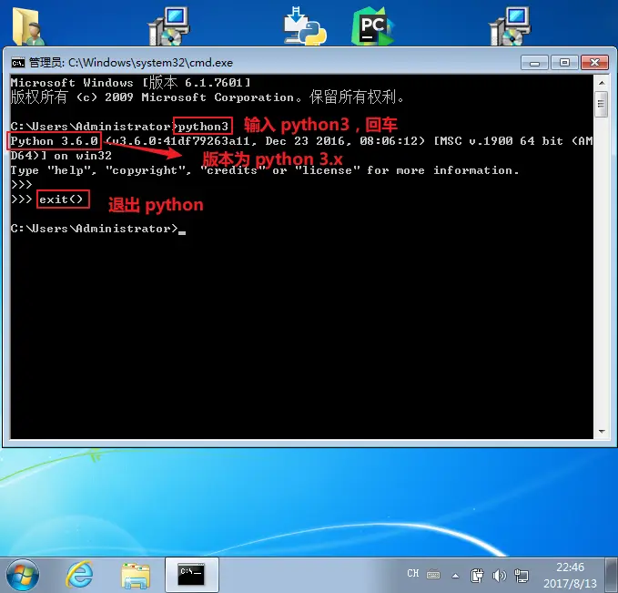The image size is (618, 593).
Task: Open the PyCharm desktop icon
Action: [372, 26]
